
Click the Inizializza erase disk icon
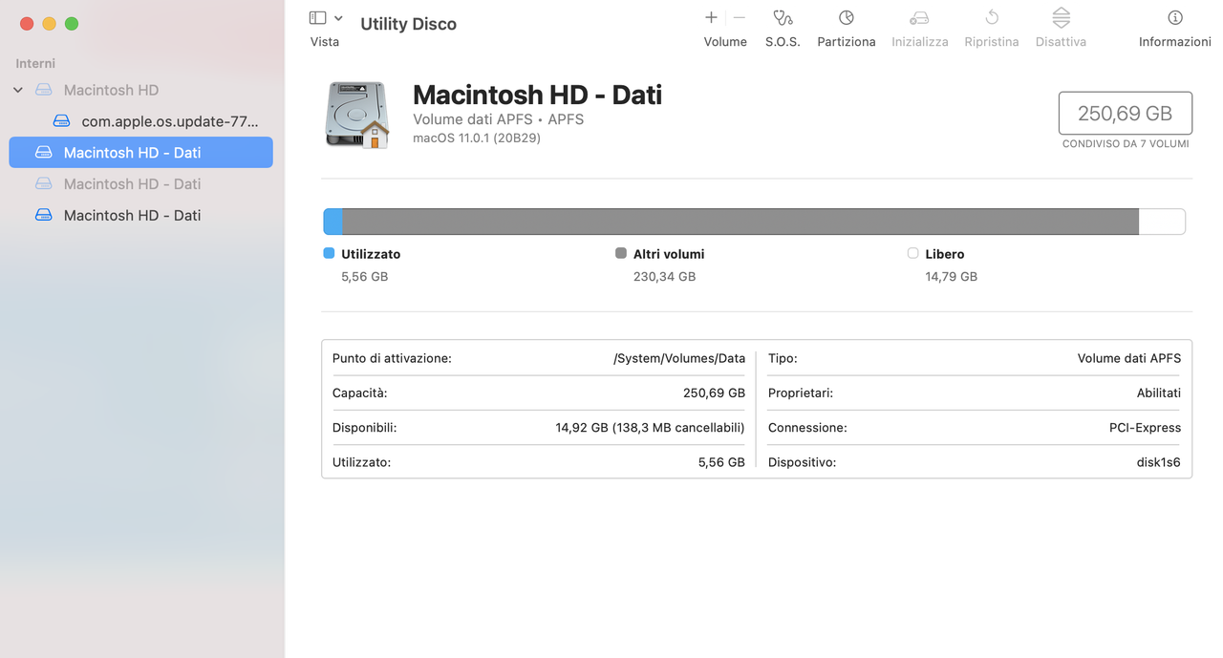[919, 17]
